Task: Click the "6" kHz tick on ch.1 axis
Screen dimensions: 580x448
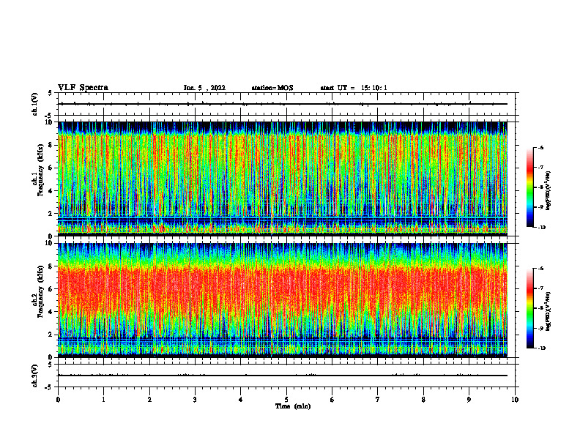Action: [x=51, y=168]
